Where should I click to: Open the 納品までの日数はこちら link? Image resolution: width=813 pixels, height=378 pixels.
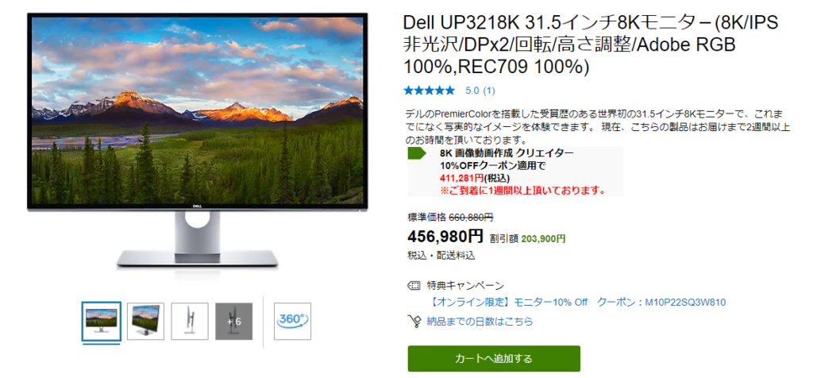480,322
